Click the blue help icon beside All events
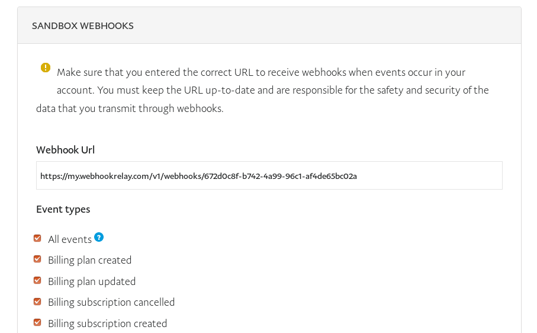 [99, 237]
